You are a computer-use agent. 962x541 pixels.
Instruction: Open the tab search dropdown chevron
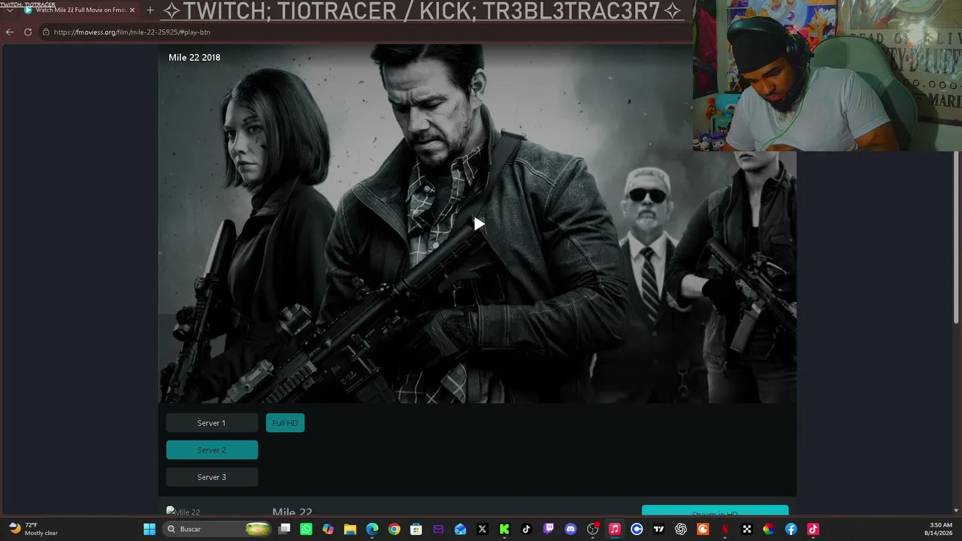pos(9,11)
